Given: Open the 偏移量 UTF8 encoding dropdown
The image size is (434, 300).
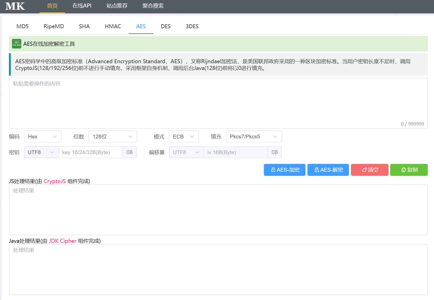Looking at the screenshot, I should point(186,152).
